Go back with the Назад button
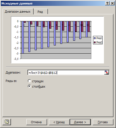Viewport: 116px width, 128px height. click(x=59, y=122)
